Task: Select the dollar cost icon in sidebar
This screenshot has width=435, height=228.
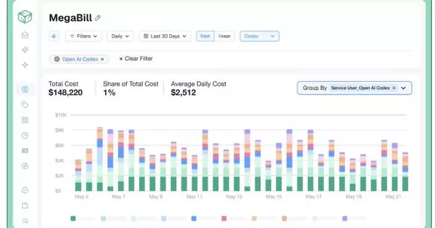Action: 25,90
